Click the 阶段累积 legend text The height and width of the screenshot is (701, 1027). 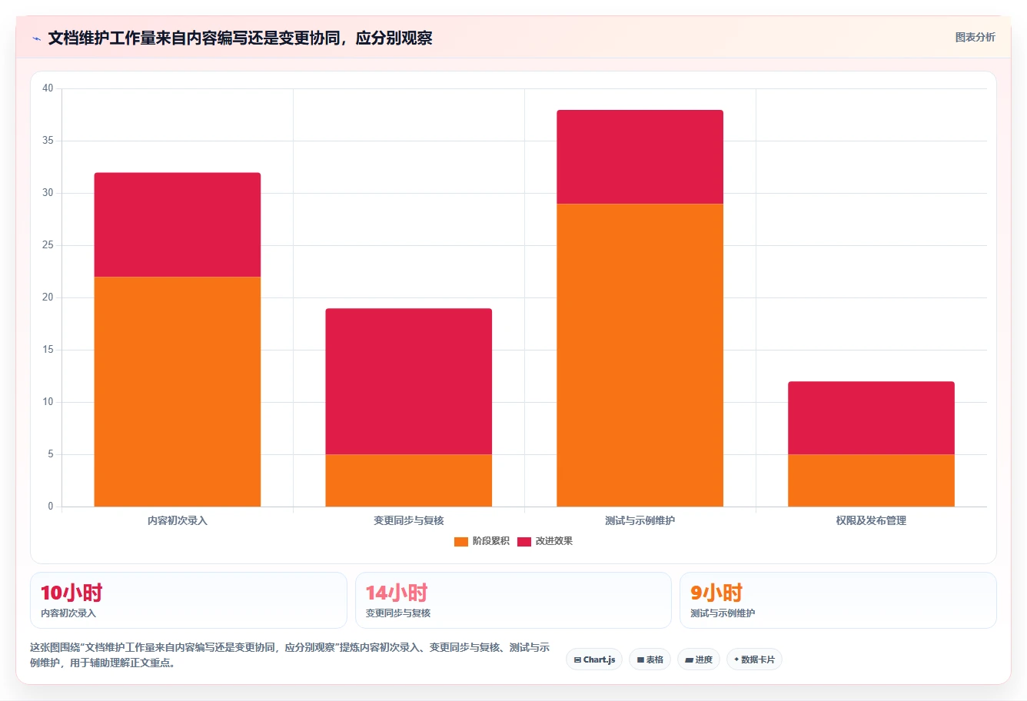491,541
